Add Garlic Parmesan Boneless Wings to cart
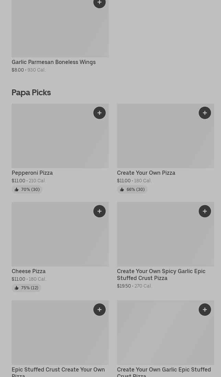221x377 pixels. [x=100, y=3]
